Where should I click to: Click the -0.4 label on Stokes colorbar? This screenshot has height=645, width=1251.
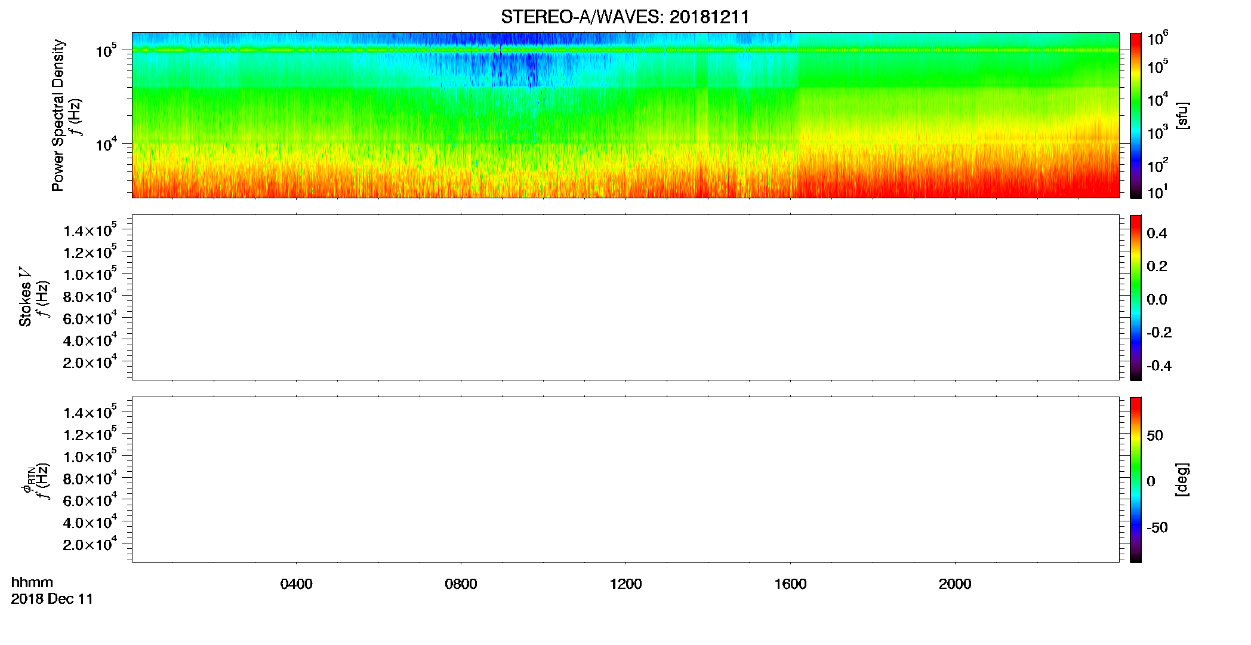tap(1159, 366)
